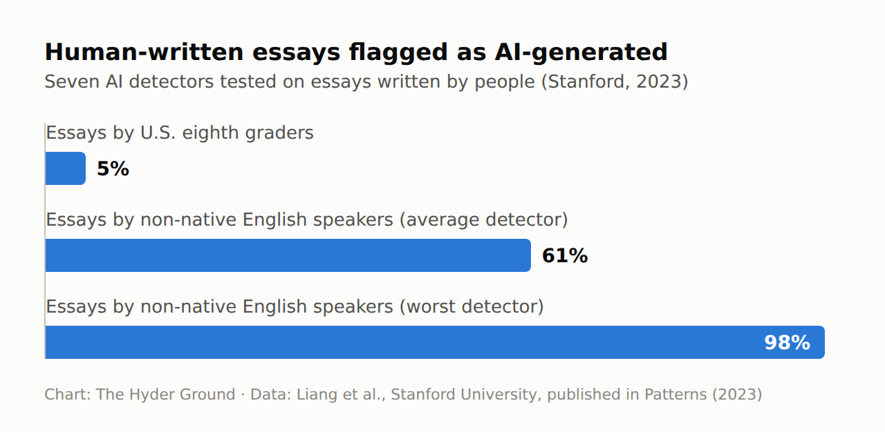Select the 61% bar
This screenshot has height=432, width=885.
pyautogui.click(x=288, y=255)
